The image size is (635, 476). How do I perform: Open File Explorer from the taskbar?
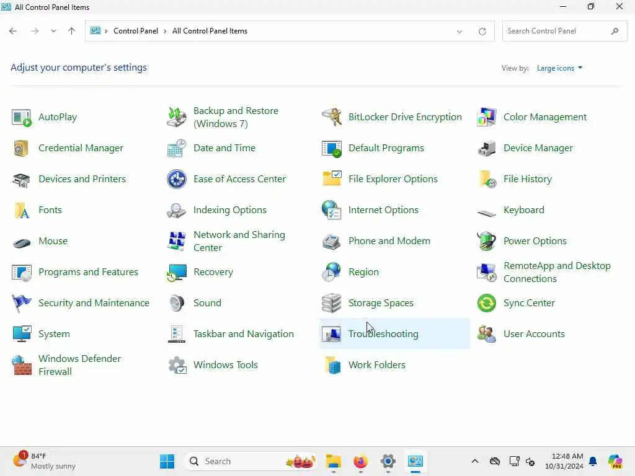(333, 461)
